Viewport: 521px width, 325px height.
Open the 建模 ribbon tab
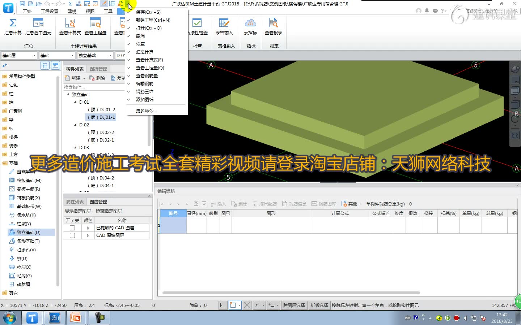72,11
